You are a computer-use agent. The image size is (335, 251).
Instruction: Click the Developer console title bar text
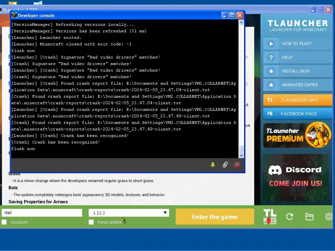[x=36, y=16]
